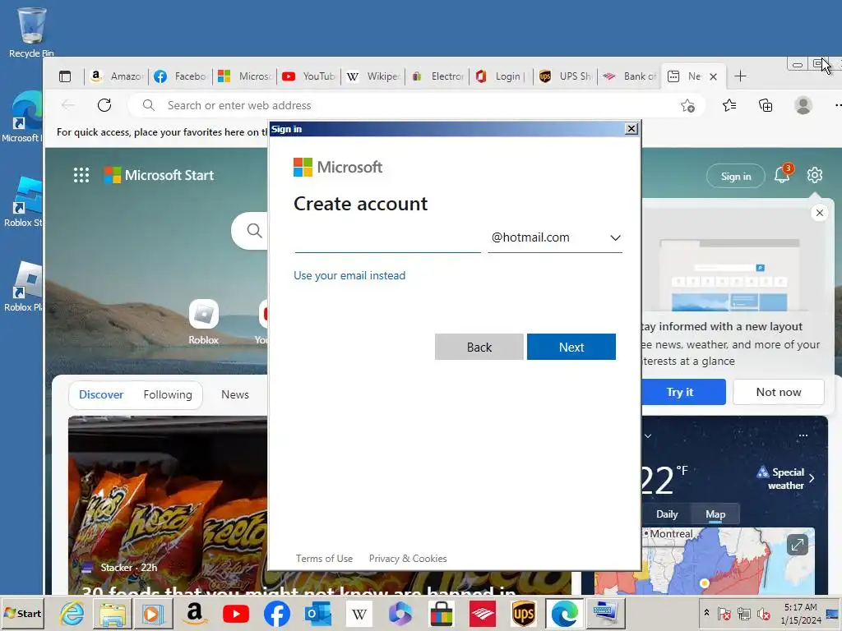Screen dimensions: 842x631
Task: Open a new tab with plus button
Action: 740,76
